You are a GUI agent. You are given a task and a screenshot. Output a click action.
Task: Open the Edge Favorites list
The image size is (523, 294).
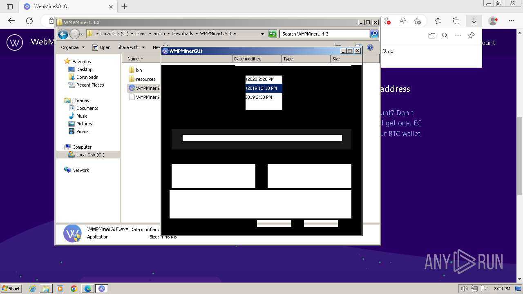[x=438, y=21]
